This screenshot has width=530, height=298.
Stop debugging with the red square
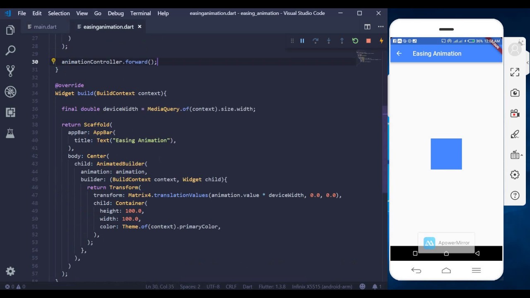[x=369, y=41]
